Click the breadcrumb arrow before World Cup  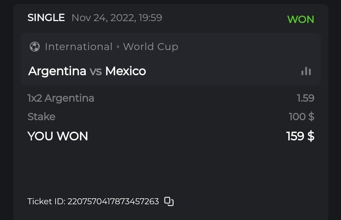pyautogui.click(x=118, y=47)
